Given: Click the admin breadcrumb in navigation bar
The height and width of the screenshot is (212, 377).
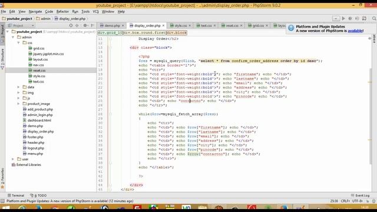Looking at the screenshot, I should pos(43,18).
